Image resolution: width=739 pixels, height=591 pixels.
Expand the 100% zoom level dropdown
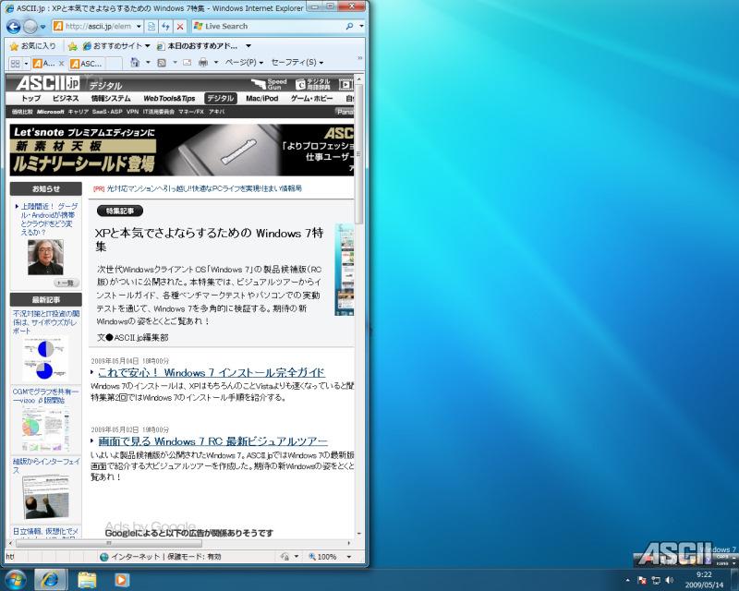pos(348,557)
